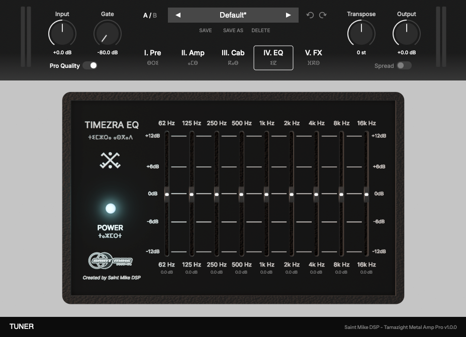Click the next preset arrow
Image resolution: width=466 pixels, height=337 pixels.
pyautogui.click(x=288, y=15)
